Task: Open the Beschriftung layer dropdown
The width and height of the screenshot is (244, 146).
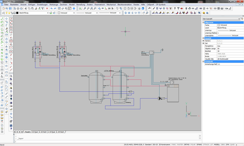Action: tap(34, 13)
